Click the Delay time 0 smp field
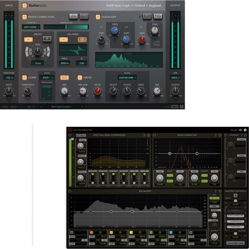 tap(38, 63)
